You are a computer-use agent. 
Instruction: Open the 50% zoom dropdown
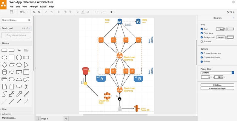click(24, 12)
